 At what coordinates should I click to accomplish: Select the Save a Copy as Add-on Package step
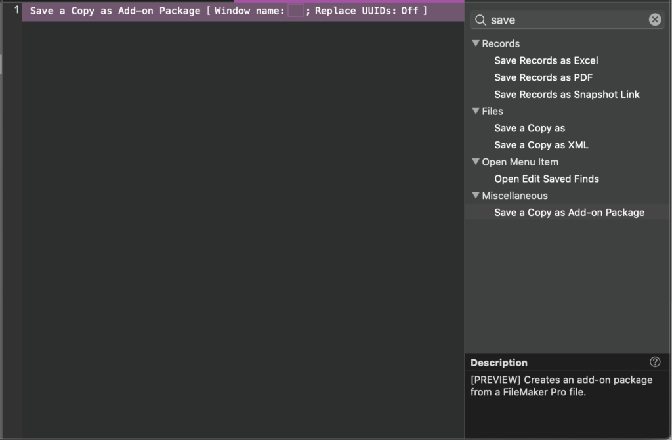point(569,212)
